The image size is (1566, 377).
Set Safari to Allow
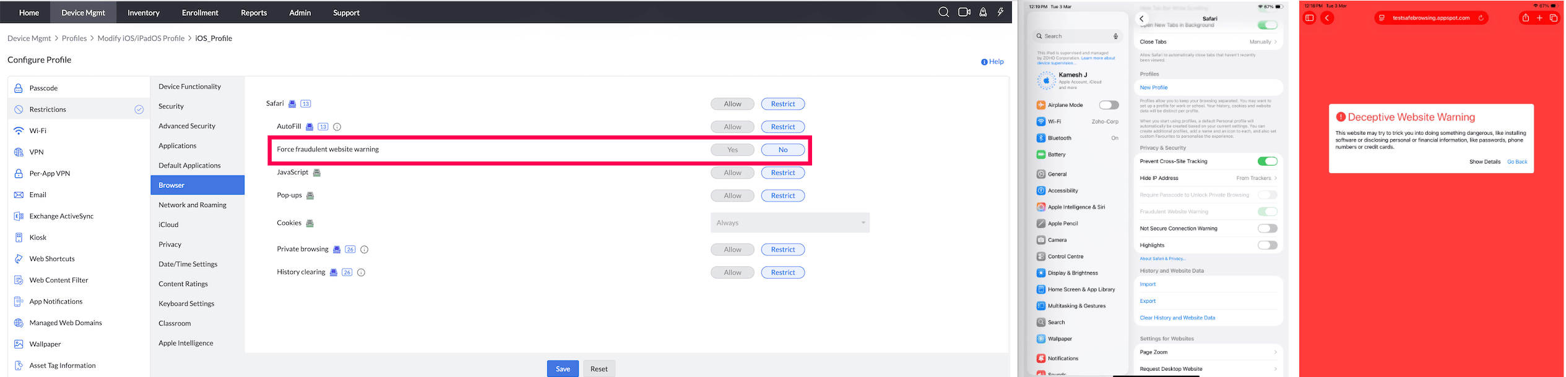732,104
